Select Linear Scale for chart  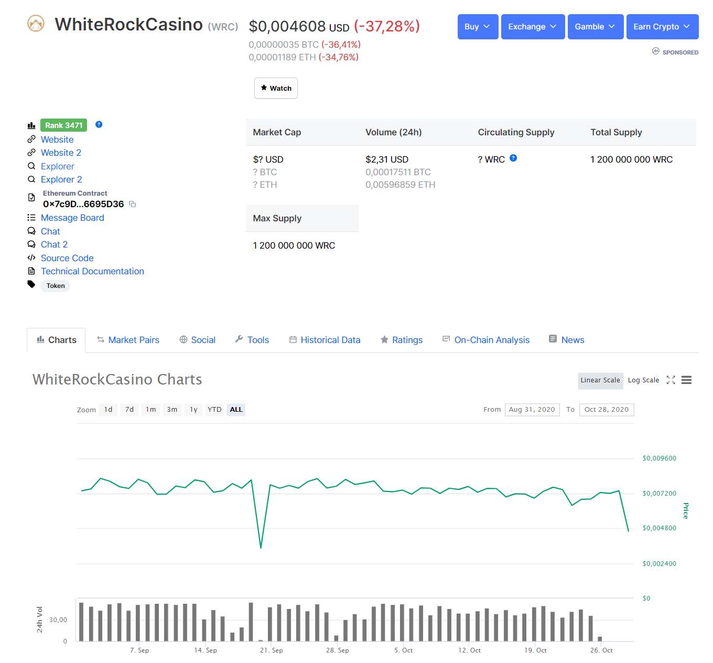pyautogui.click(x=600, y=380)
